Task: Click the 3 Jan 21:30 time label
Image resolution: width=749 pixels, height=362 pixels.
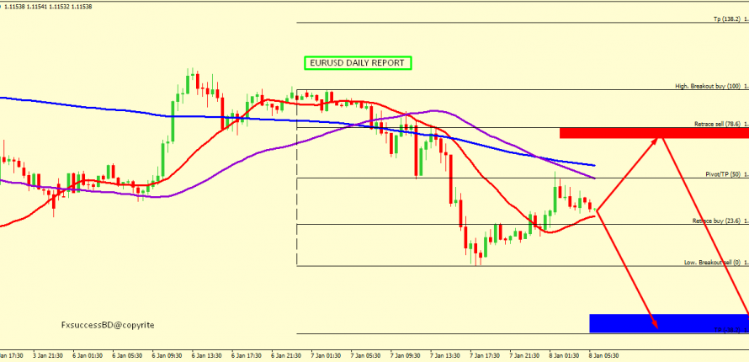Action: (x=45, y=356)
